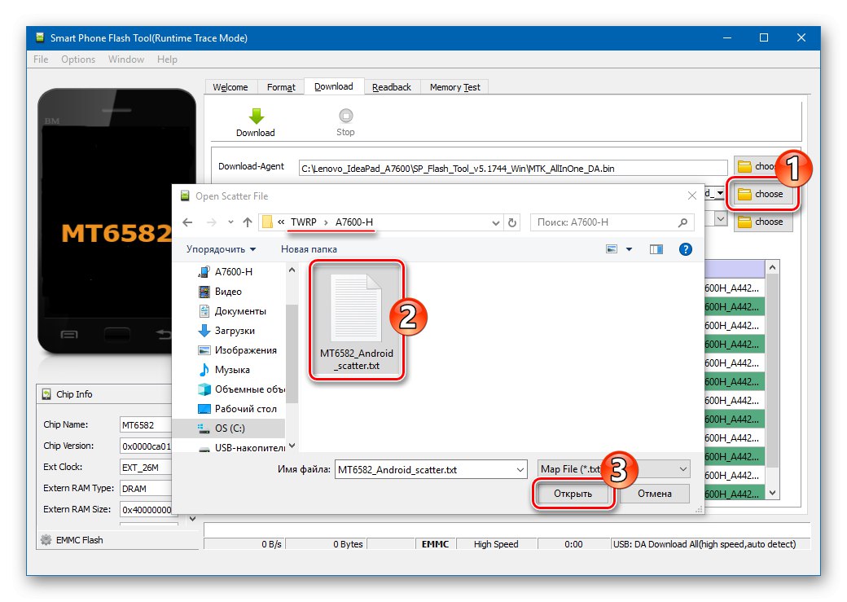Image resolution: width=847 pixels, height=602 pixels.
Task: Refresh the A7600-H folder listing
Action: (x=512, y=222)
